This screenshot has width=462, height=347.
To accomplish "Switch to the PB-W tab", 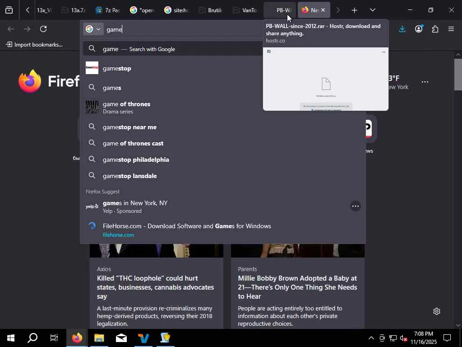I will 279,10.
